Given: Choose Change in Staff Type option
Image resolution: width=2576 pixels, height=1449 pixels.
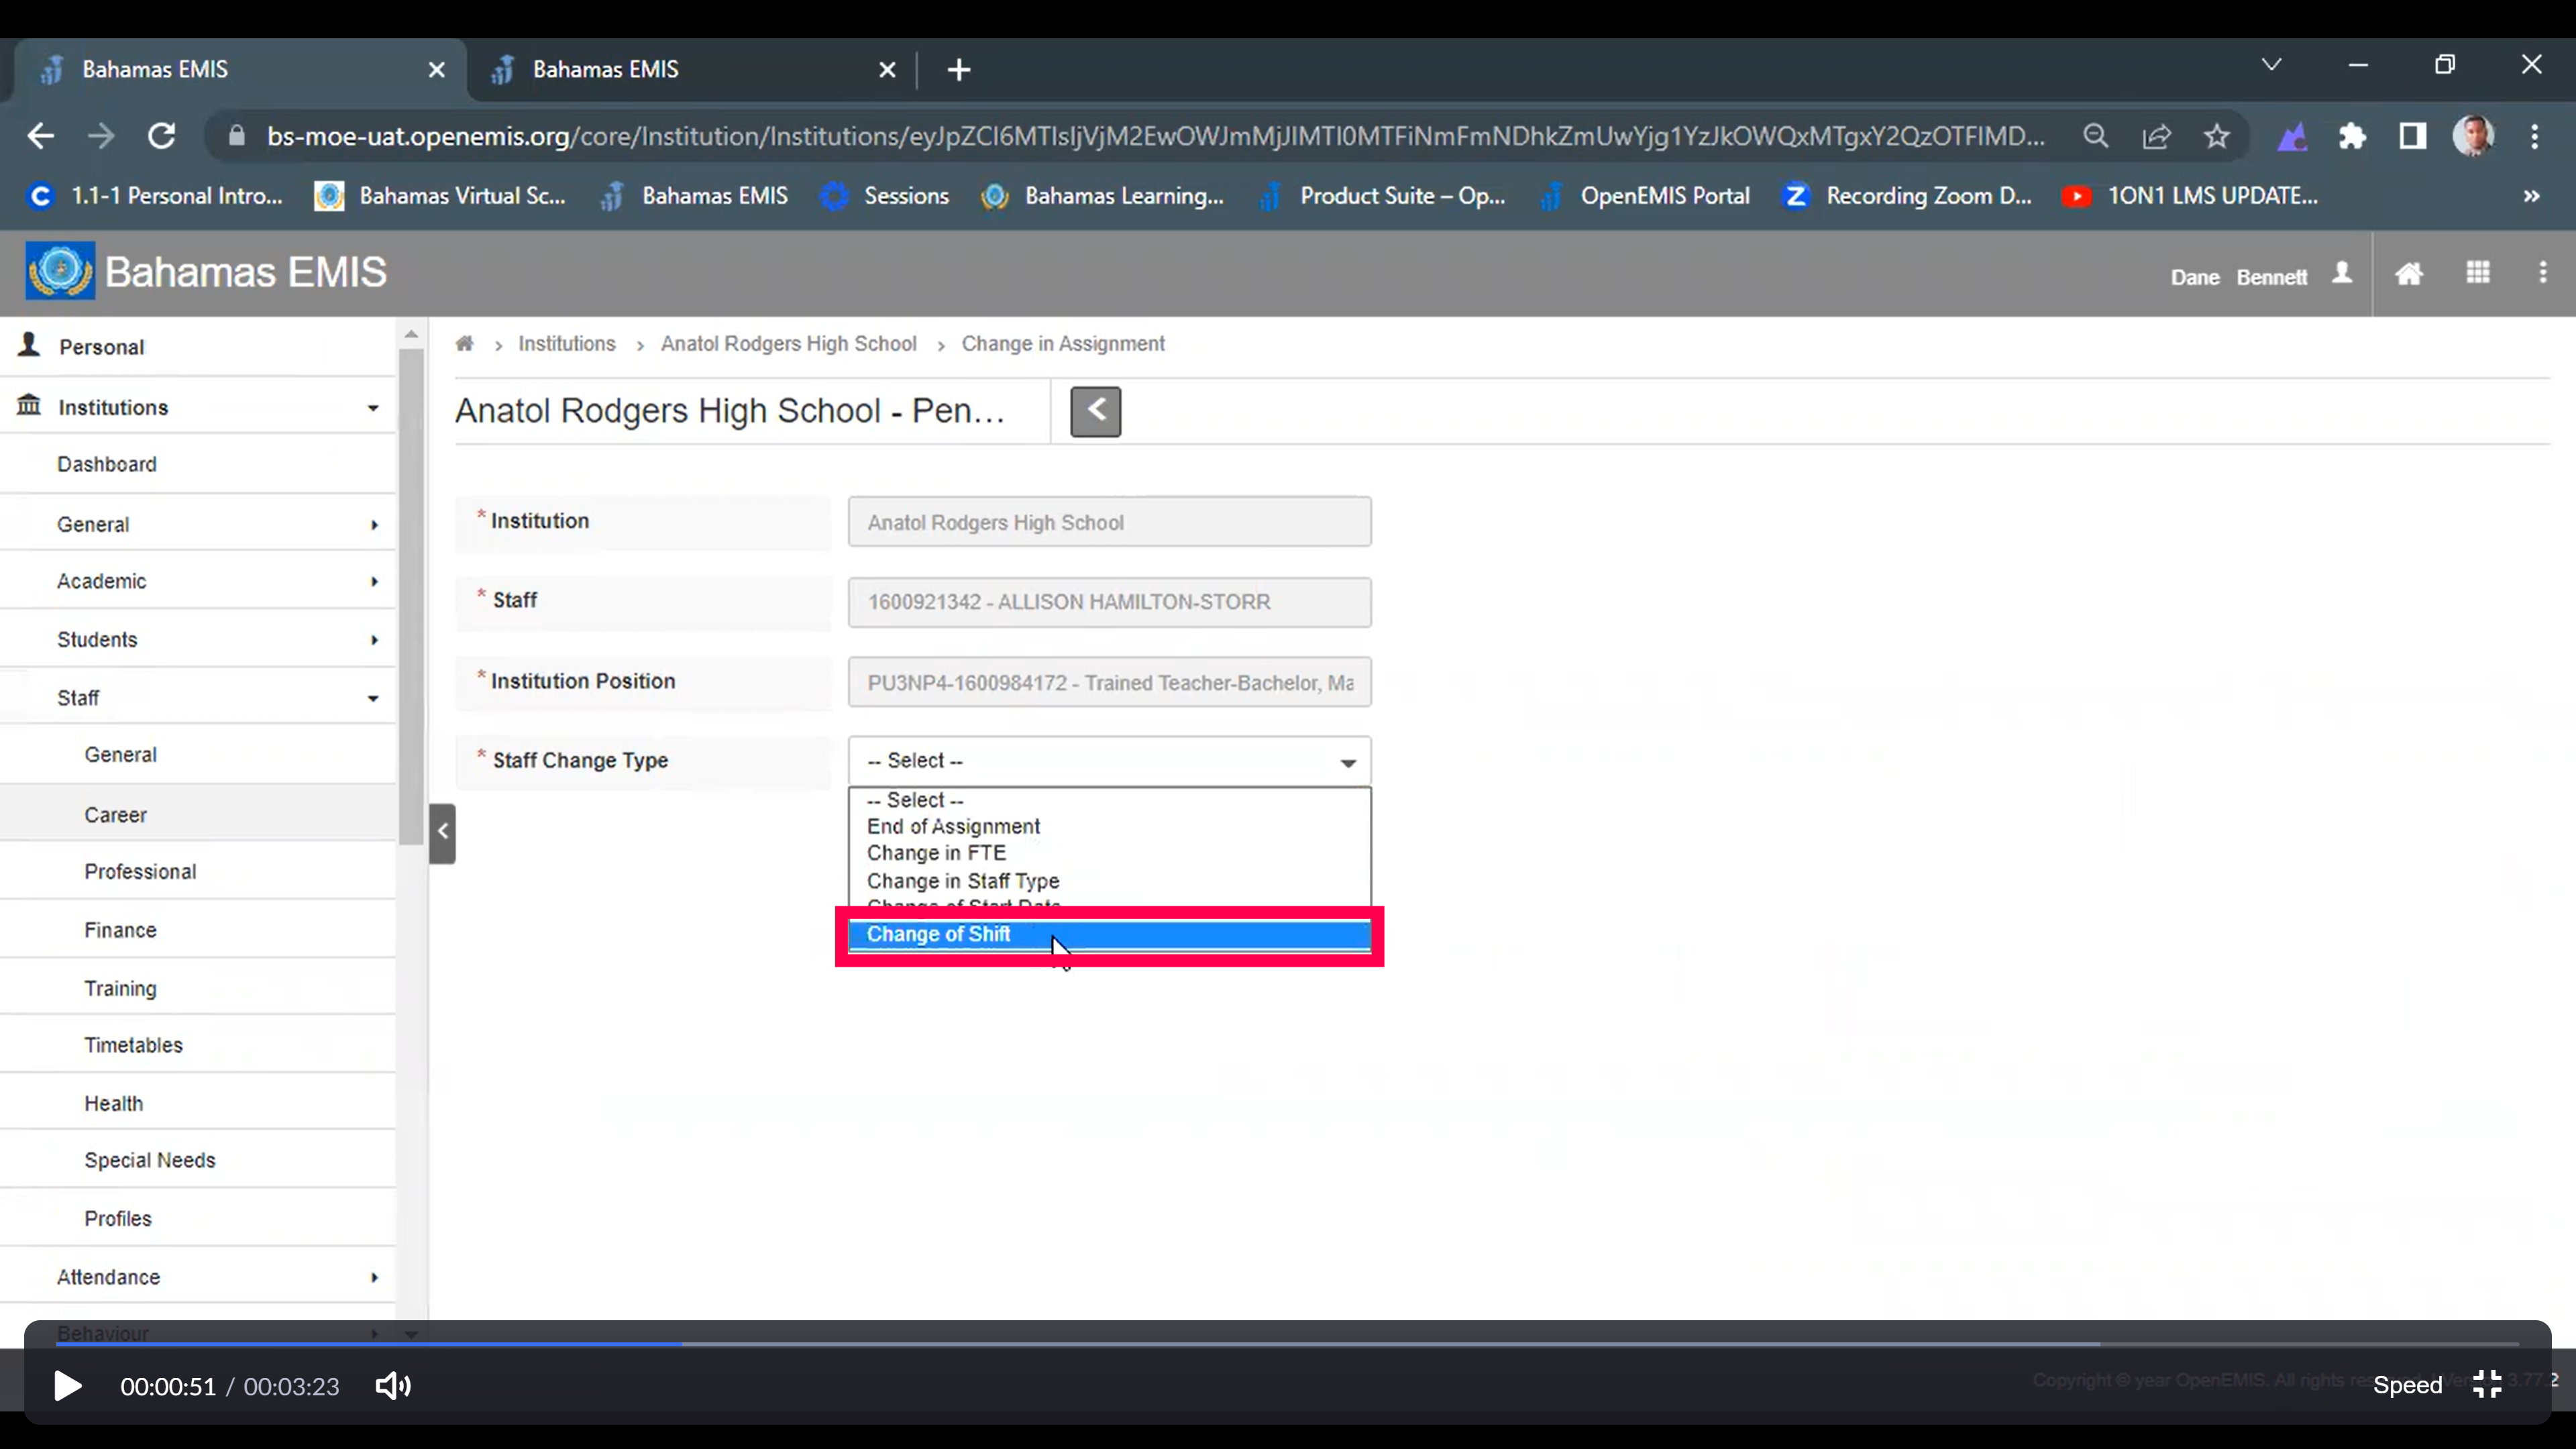Looking at the screenshot, I should coord(1110,881).
